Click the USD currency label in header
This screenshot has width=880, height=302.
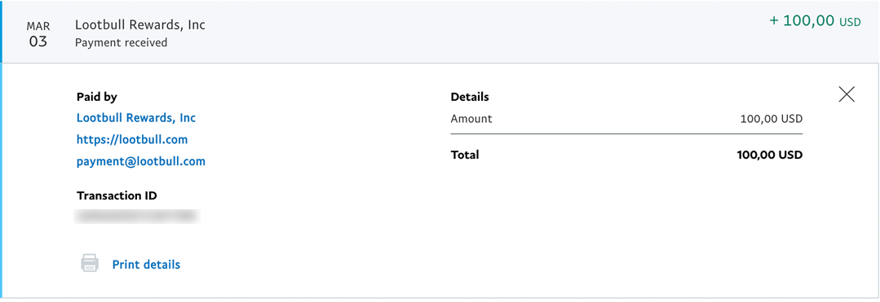point(850,23)
